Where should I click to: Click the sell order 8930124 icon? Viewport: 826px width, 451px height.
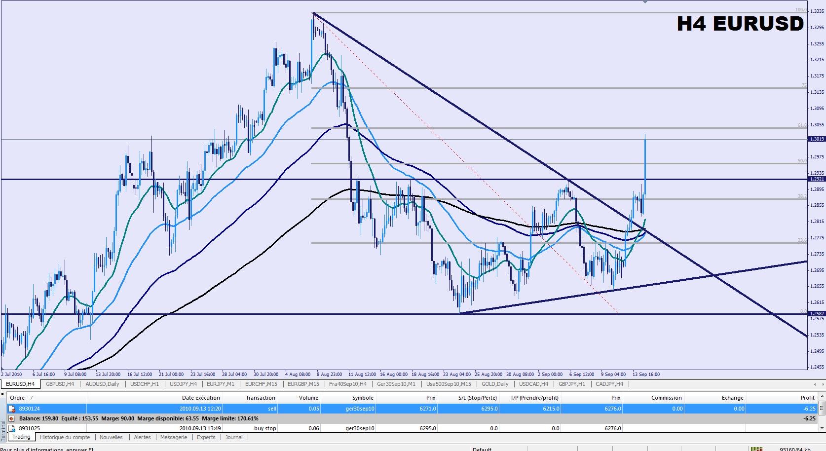[12, 409]
